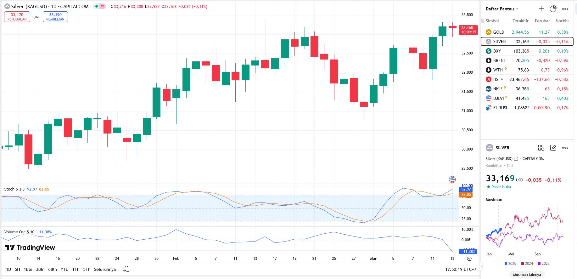Image resolution: width=577 pixels, height=279 pixels.
Task: Open the Silver (XAGUSD) external link arrow
Action: point(516,159)
